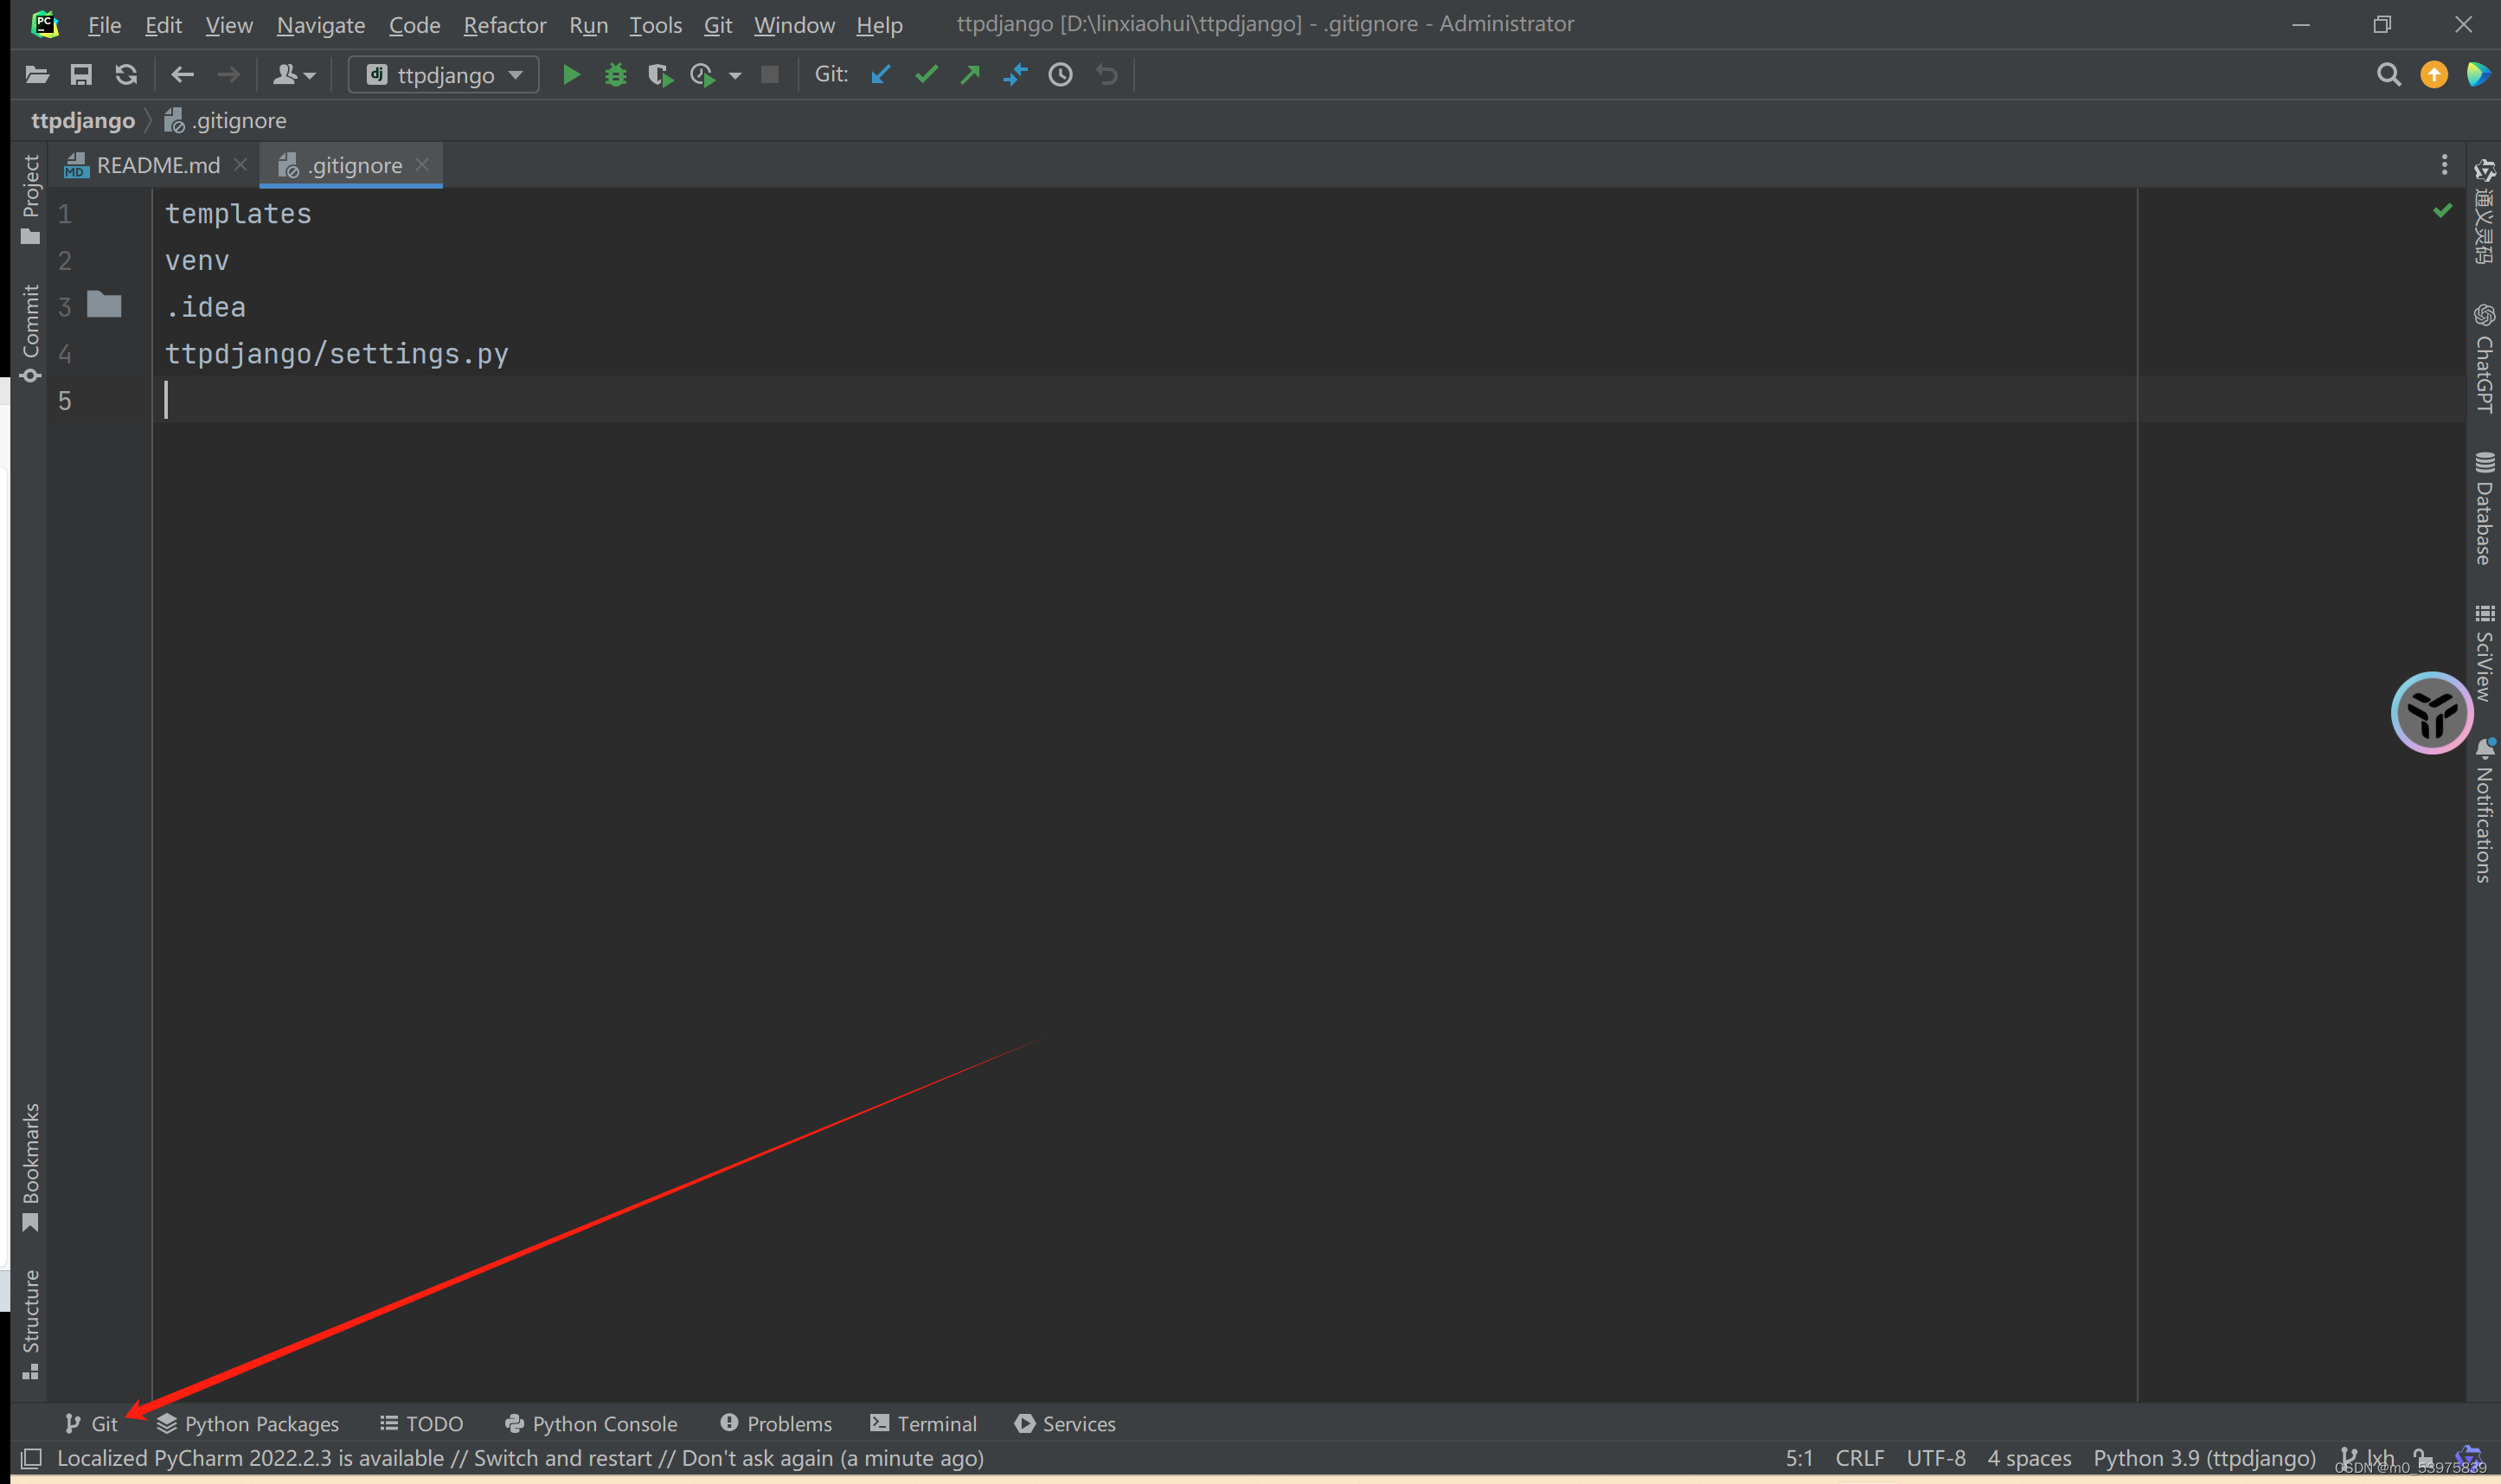Image resolution: width=2501 pixels, height=1484 pixels.
Task: Toggle the Database side panel
Action: [x=2484, y=509]
